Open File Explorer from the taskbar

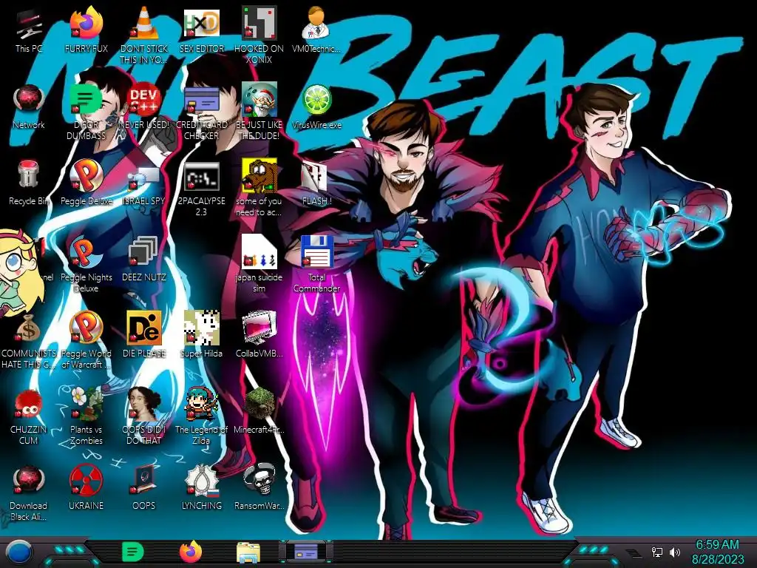(248, 552)
